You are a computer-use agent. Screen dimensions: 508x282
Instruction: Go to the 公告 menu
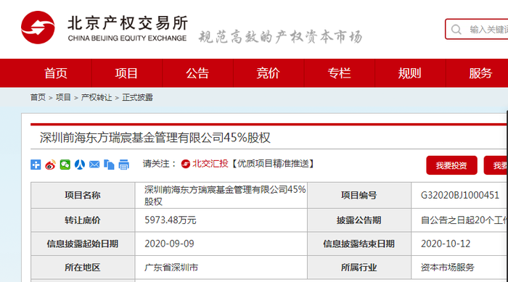pos(197,73)
